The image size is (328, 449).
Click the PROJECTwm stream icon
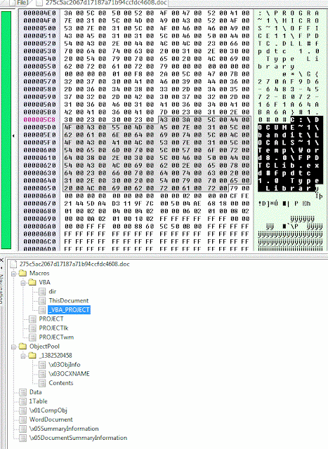32,337
